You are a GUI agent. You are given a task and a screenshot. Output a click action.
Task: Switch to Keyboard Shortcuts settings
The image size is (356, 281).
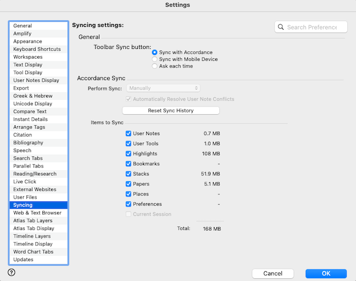(37, 49)
